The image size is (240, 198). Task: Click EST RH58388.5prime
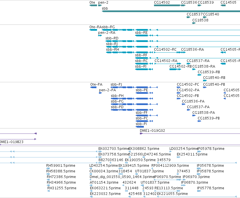[48, 174]
